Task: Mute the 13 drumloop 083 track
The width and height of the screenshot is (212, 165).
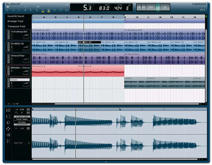Action: pyautogui.click(x=9, y=35)
